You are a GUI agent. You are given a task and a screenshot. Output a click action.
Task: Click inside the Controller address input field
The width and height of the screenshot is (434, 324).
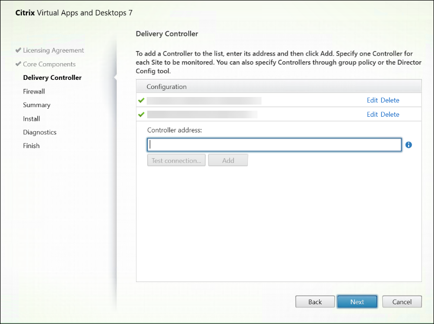coord(274,145)
